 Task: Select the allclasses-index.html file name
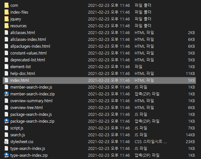coord(28,40)
